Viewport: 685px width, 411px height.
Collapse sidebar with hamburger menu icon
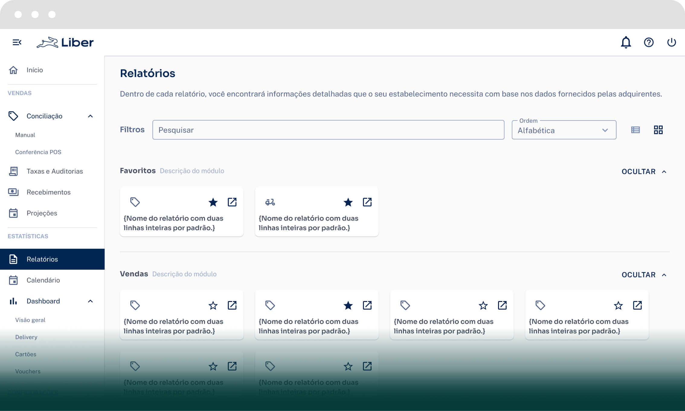17,42
